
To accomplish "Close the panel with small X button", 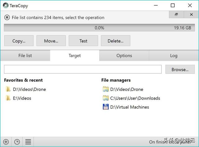I will point(191,15).
